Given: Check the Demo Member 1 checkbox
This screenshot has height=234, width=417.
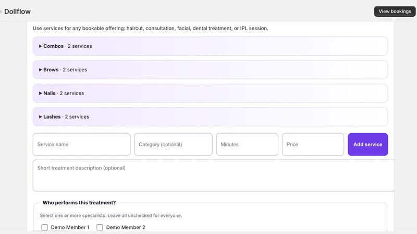Looking at the screenshot, I should [44, 227].
